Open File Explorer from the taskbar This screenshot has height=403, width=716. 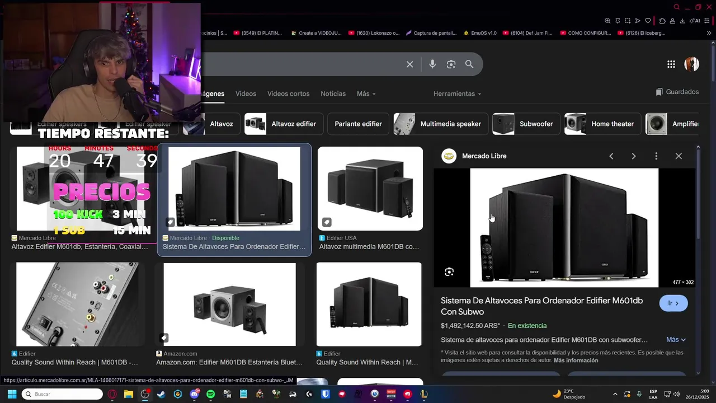point(129,394)
